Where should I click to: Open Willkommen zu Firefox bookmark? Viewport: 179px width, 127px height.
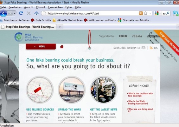pos(100,20)
